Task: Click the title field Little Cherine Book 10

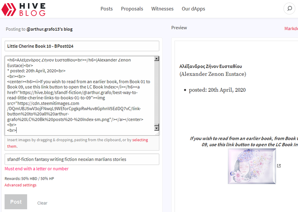Action: 82,46
